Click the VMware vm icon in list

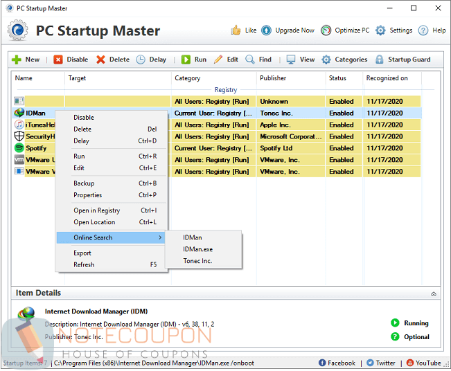pyautogui.click(x=19, y=159)
